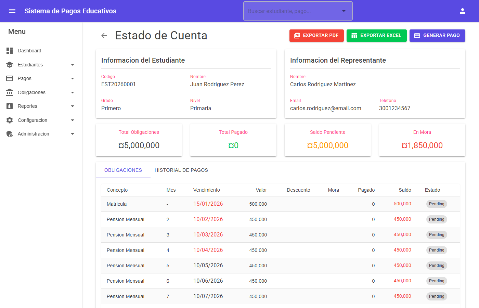The image size is (479, 308).
Task: Go back using the arrow beside Estado de Cuenta
Action: point(104,36)
